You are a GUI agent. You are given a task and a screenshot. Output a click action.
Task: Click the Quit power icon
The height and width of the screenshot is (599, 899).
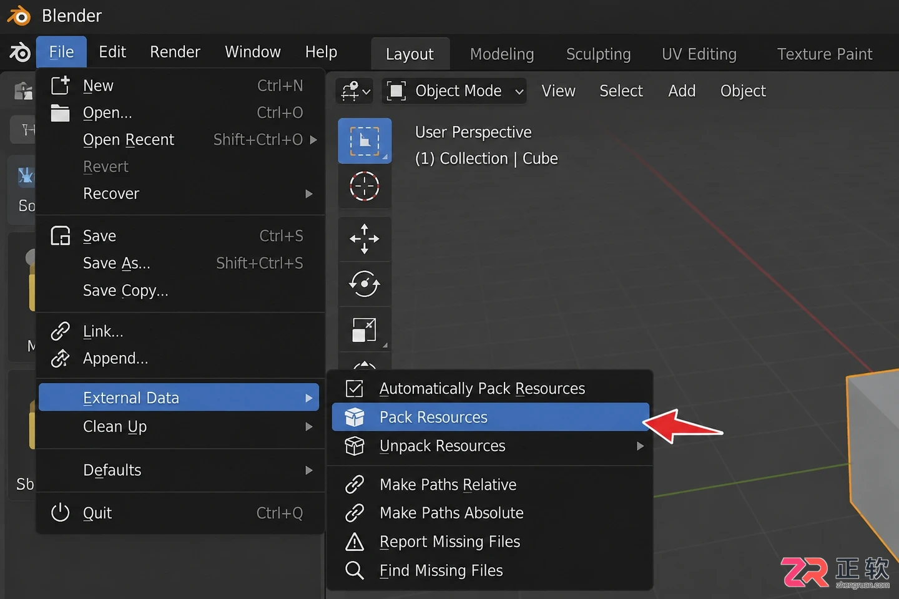click(x=60, y=513)
